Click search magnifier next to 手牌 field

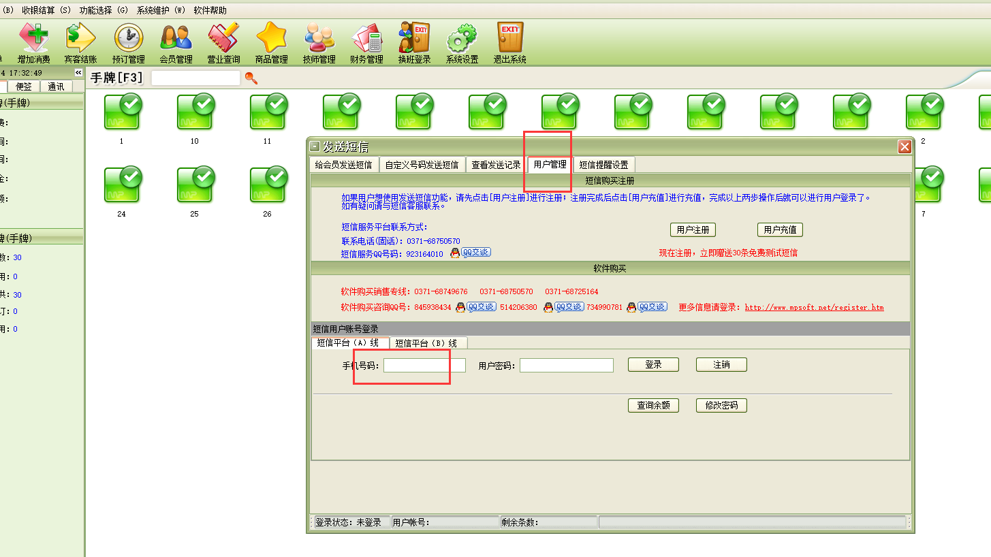[251, 78]
